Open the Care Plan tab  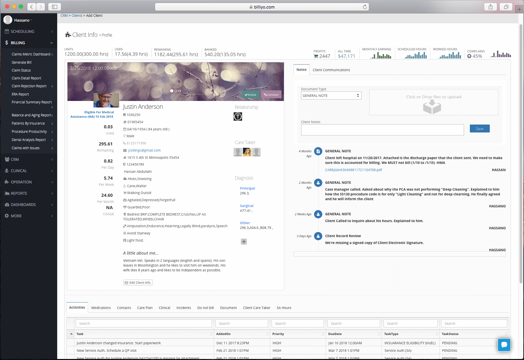coord(145,308)
